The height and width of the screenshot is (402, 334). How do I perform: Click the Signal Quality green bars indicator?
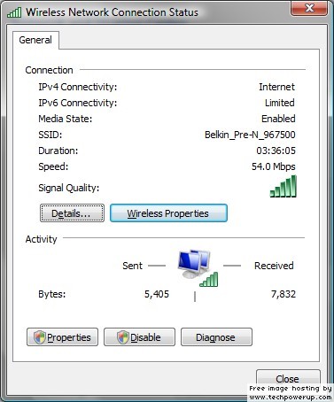(283, 186)
